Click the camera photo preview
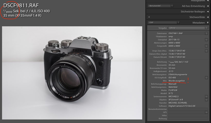 [72, 73]
